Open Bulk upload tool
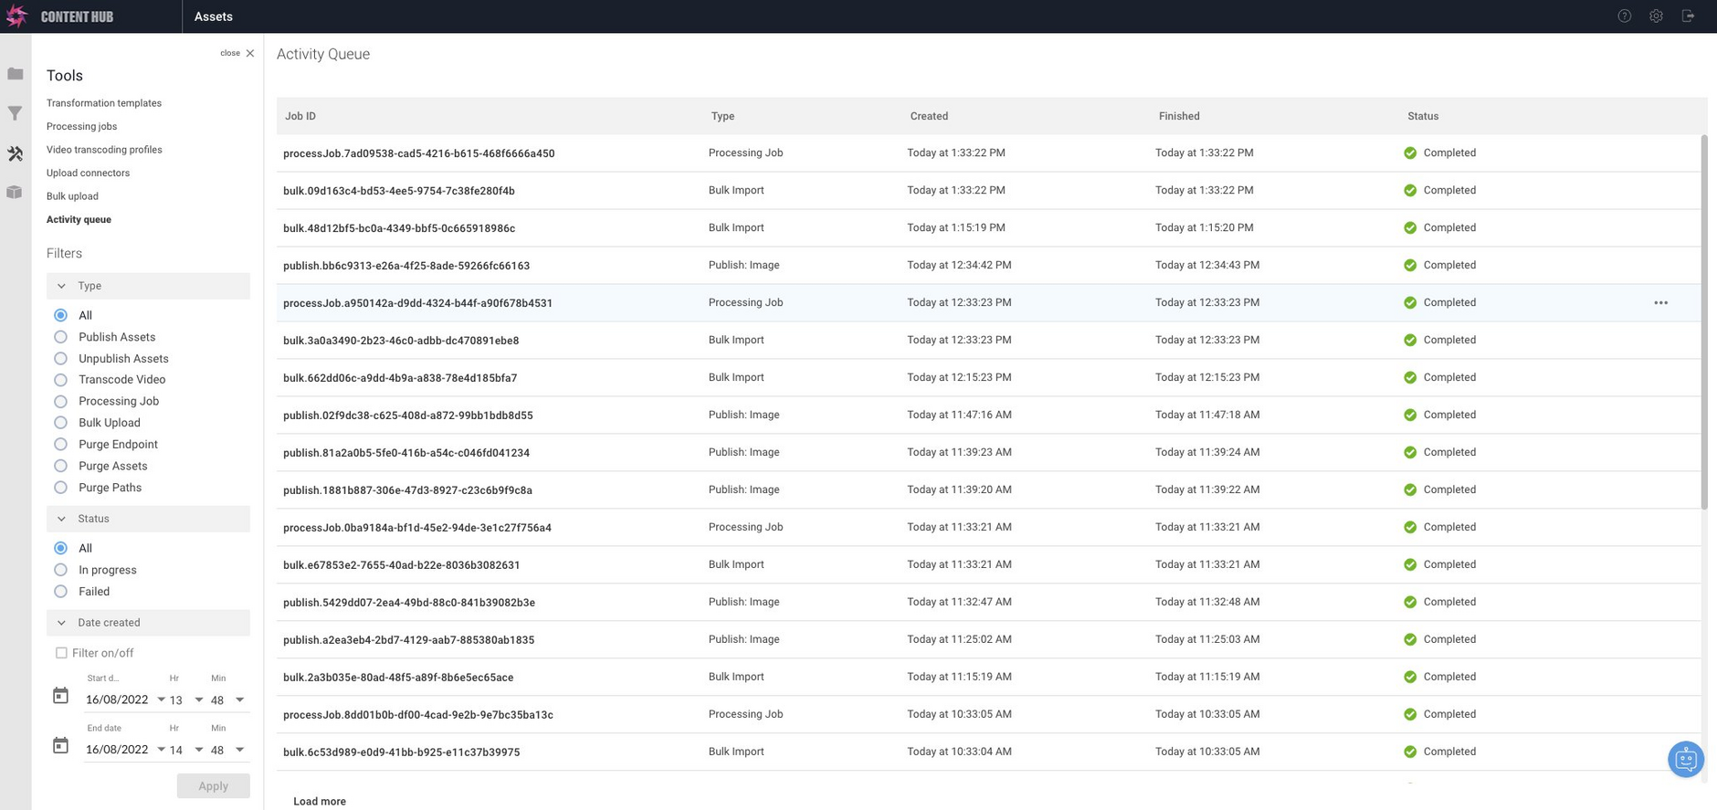1717x810 pixels. point(72,196)
